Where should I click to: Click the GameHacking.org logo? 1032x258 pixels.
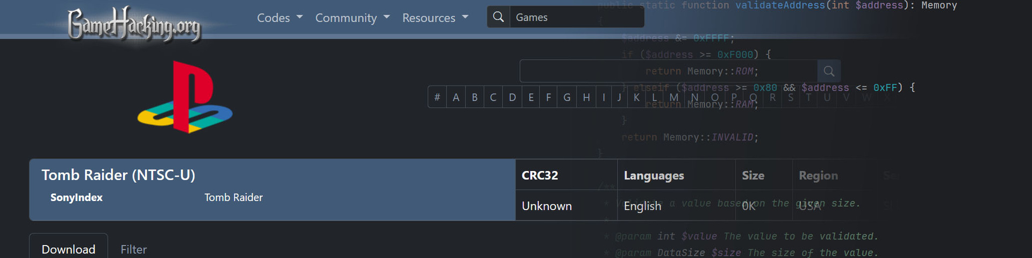[134, 24]
